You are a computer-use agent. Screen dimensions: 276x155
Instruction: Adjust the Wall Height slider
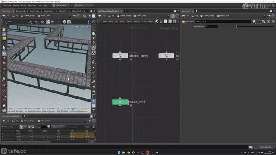[x=246, y=26]
